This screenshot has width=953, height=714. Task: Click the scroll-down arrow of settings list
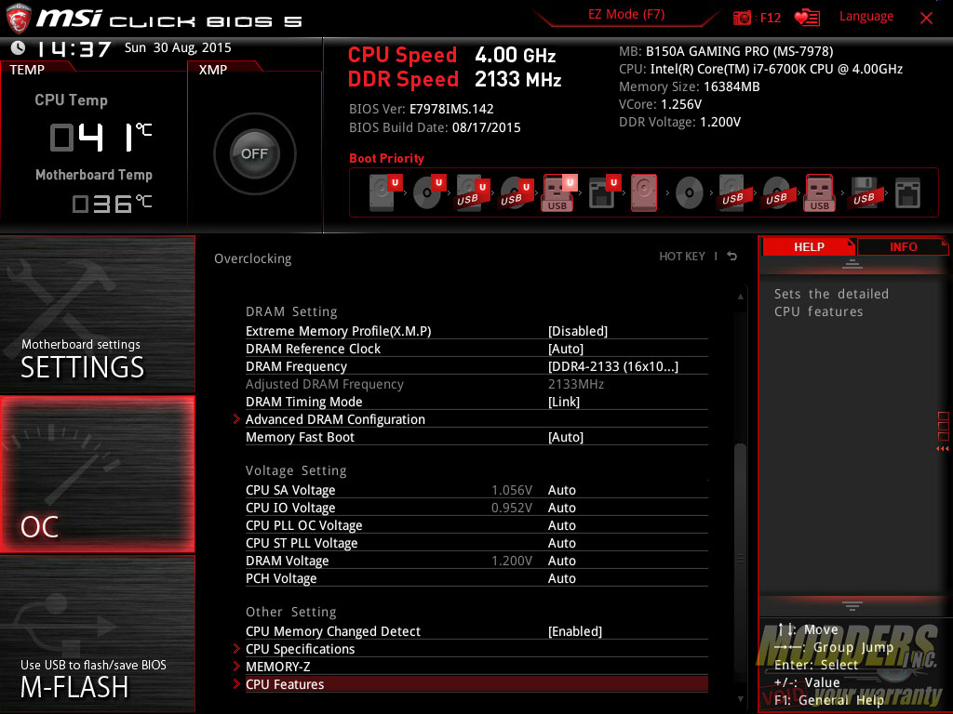(740, 699)
